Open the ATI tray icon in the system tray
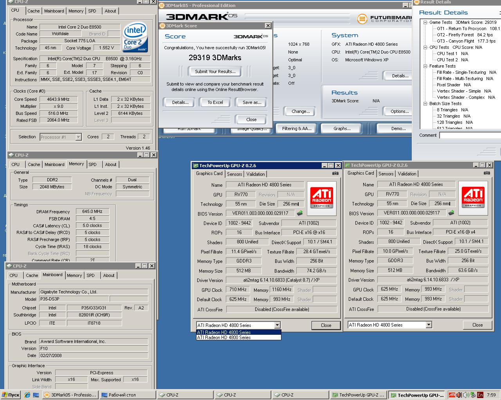This screenshot has height=400, width=501. click(452, 395)
